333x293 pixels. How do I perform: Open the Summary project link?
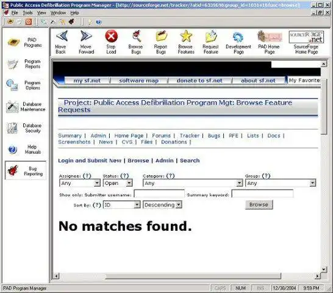(x=70, y=136)
